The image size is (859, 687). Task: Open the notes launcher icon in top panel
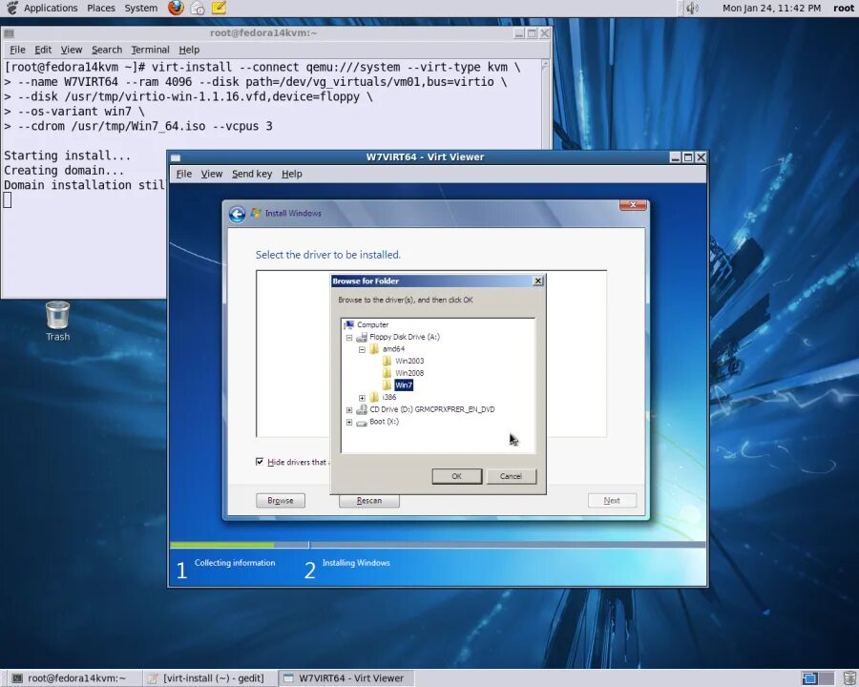point(219,8)
